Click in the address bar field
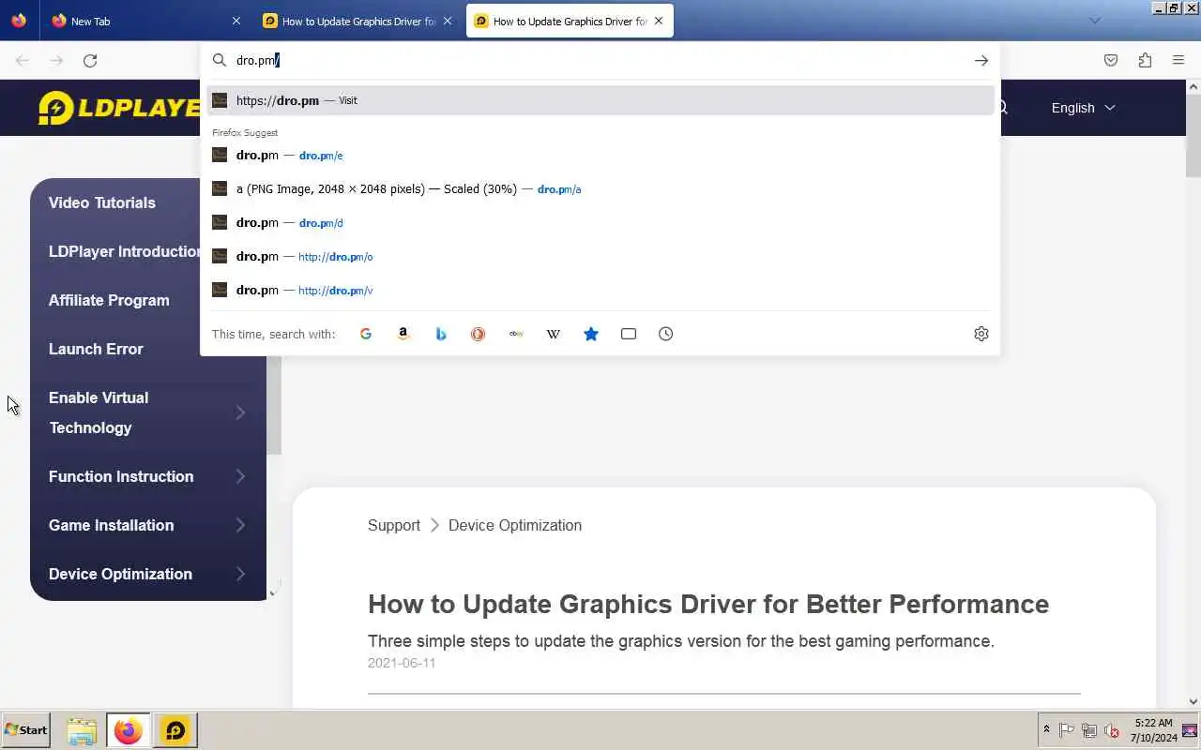Image resolution: width=1201 pixels, height=750 pixels. pos(600,61)
